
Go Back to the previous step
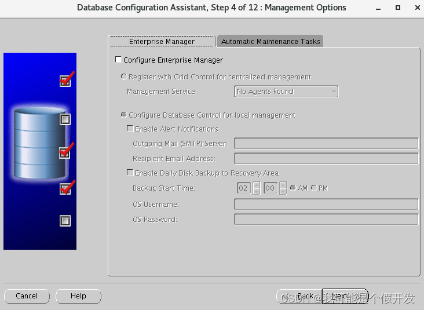tap(299, 296)
